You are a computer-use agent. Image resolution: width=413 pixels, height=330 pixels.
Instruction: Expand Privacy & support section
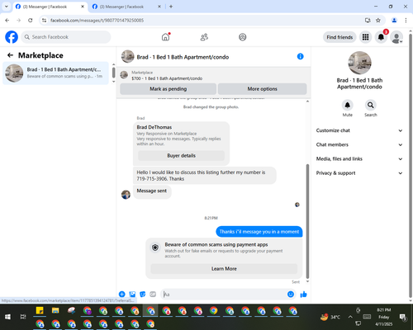click(x=359, y=173)
